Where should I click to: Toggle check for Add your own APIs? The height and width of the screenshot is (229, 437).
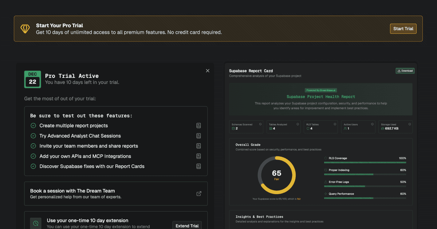(x=33, y=156)
